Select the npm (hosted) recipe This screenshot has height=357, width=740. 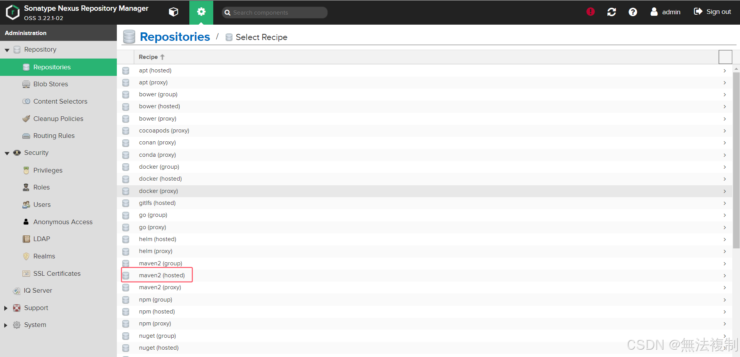(425, 312)
